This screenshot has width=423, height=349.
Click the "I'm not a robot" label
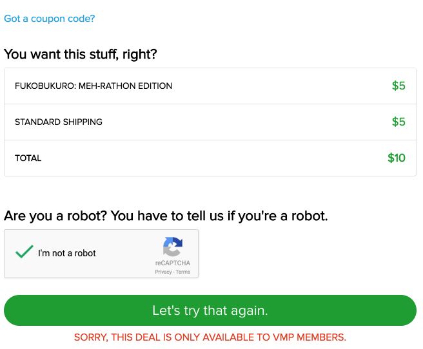[67, 253]
